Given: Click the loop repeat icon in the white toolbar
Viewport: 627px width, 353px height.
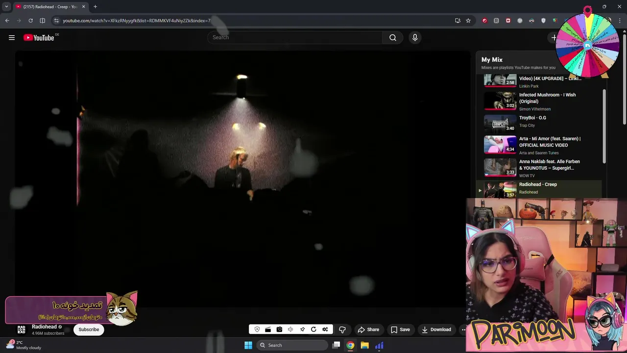Looking at the screenshot, I should click(313, 329).
